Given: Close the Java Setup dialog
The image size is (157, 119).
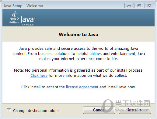Looking at the screenshot, I should [x=149, y=6].
